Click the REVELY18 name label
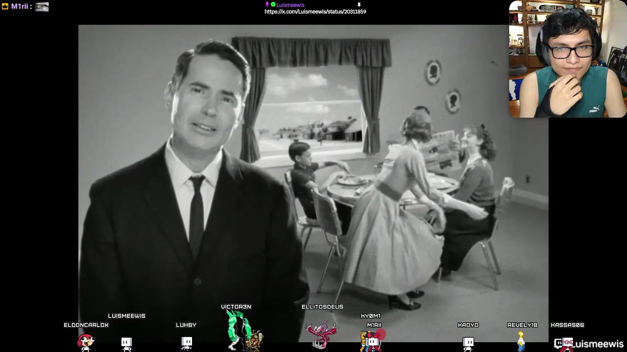The height and width of the screenshot is (352, 627). (522, 325)
